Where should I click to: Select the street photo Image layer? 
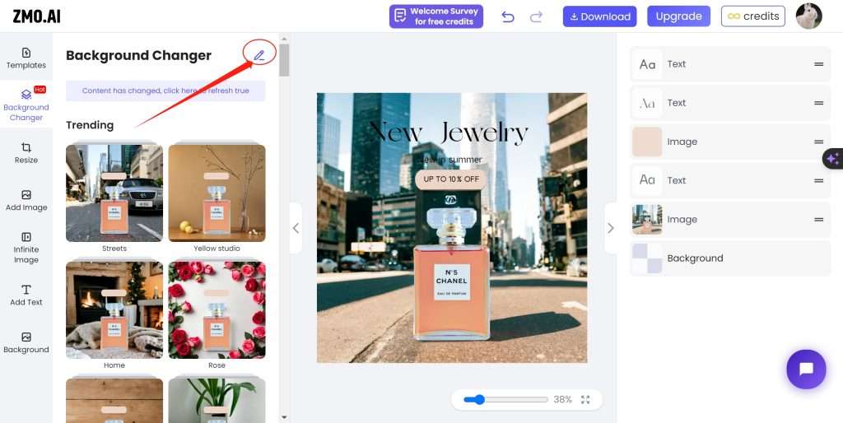[x=730, y=219]
